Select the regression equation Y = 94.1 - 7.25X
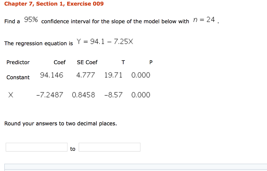 point(105,41)
